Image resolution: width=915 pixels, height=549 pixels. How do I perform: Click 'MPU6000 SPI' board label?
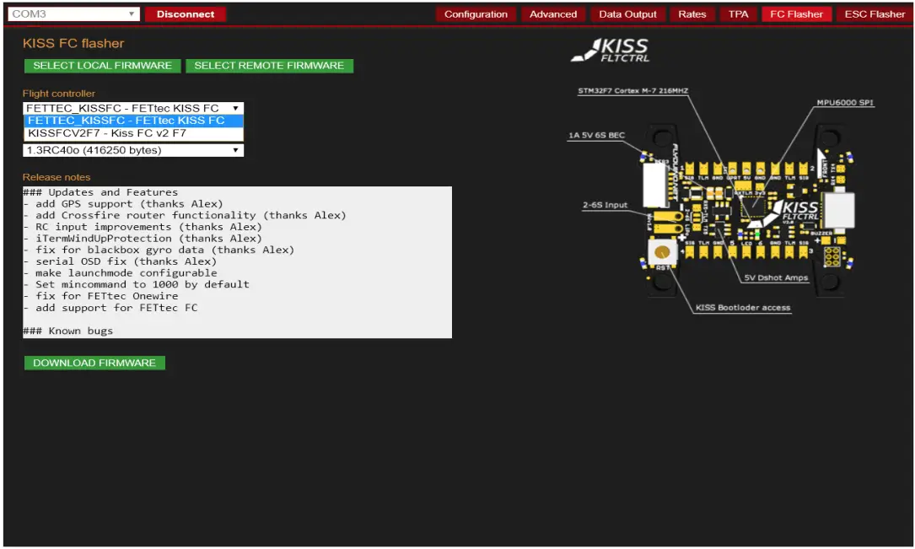click(845, 103)
